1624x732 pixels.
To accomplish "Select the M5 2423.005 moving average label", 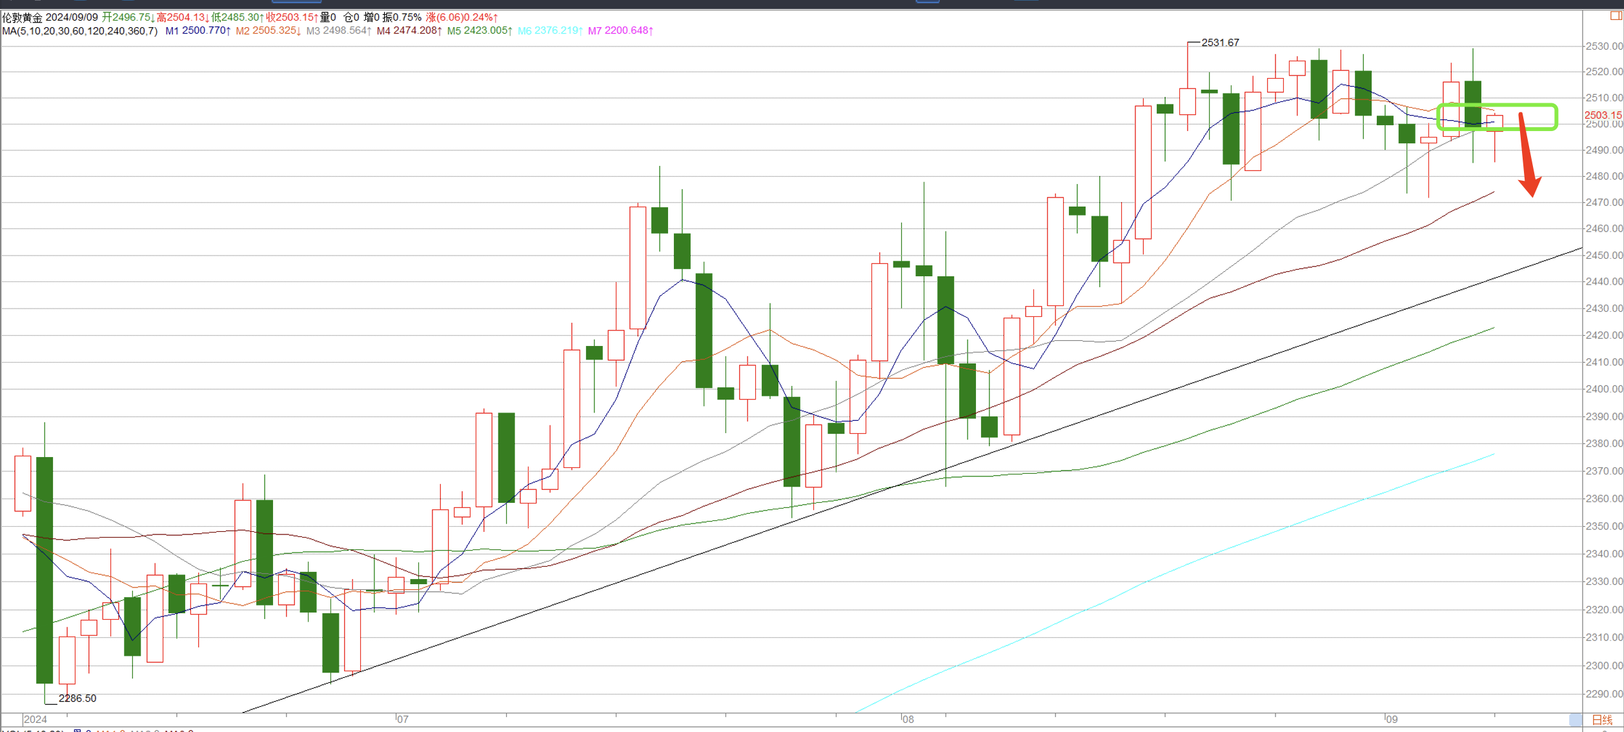I will [x=480, y=31].
